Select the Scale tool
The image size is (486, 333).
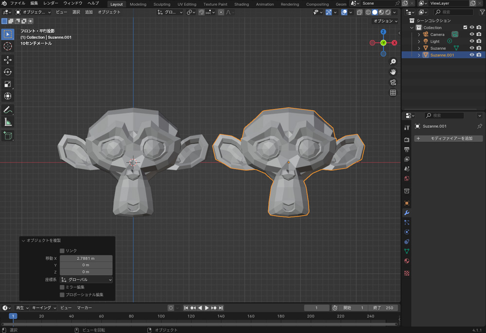8,84
